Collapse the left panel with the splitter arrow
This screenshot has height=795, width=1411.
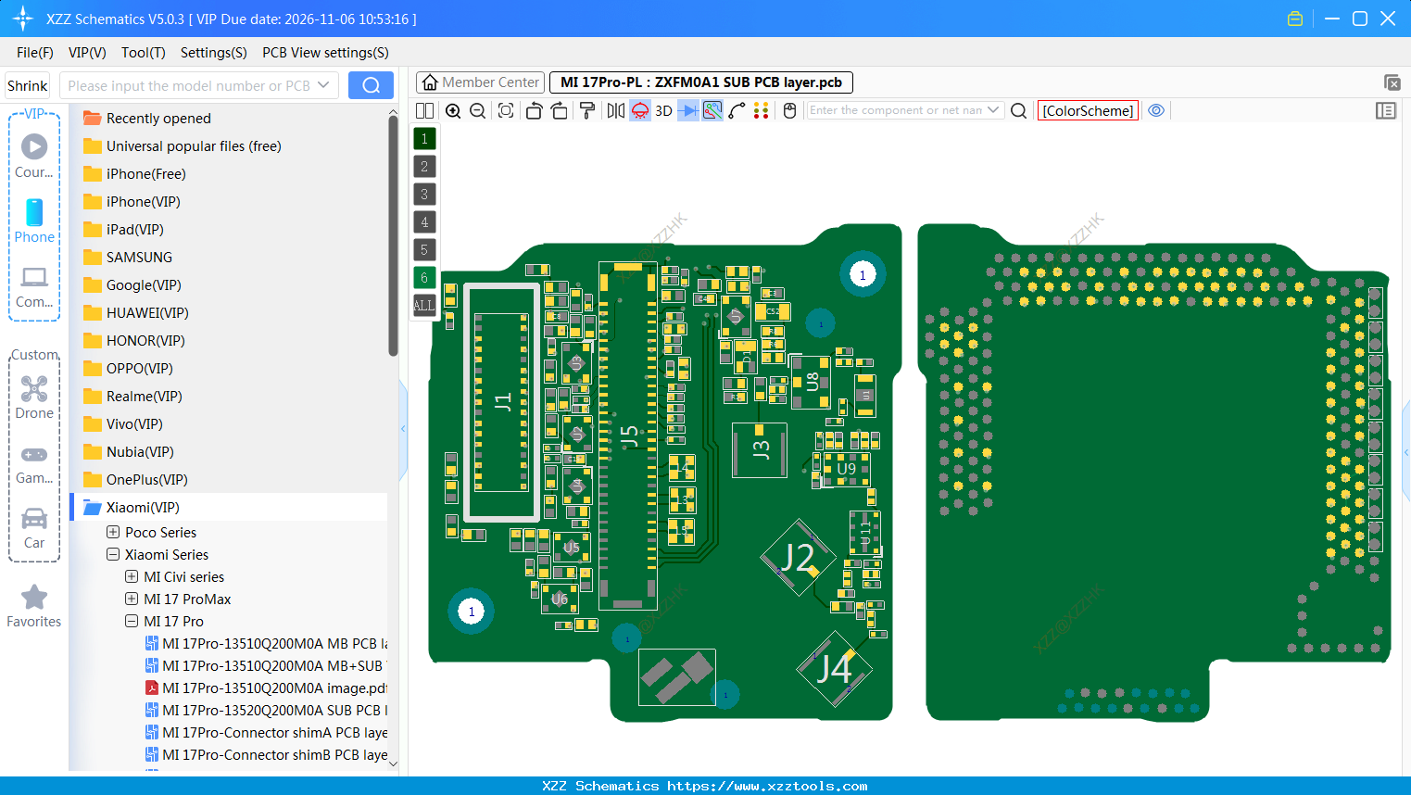tap(403, 429)
